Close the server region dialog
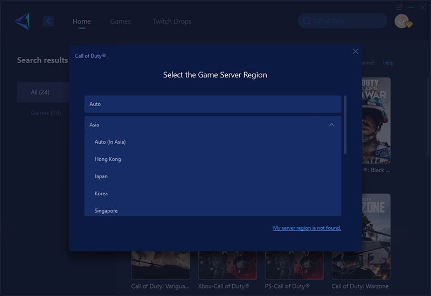 [x=356, y=51]
